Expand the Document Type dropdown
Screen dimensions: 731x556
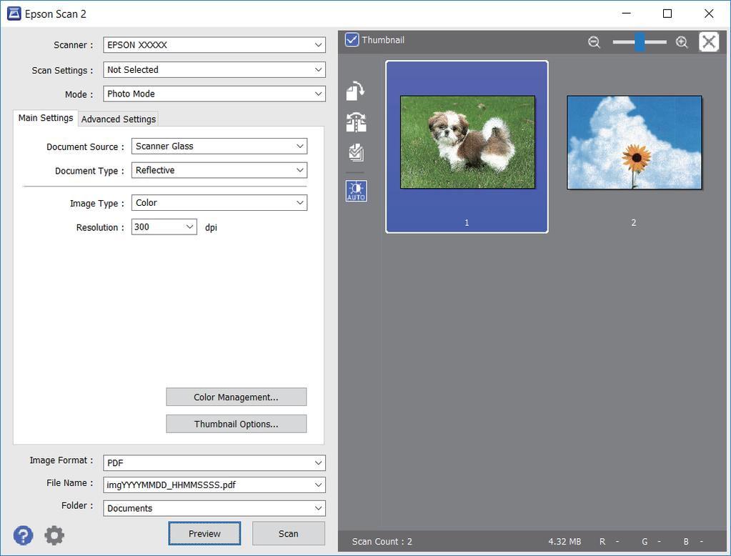pos(219,170)
